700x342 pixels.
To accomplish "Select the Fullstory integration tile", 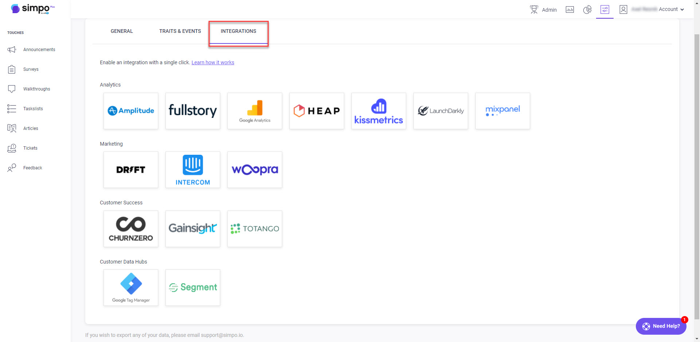I will (x=193, y=111).
